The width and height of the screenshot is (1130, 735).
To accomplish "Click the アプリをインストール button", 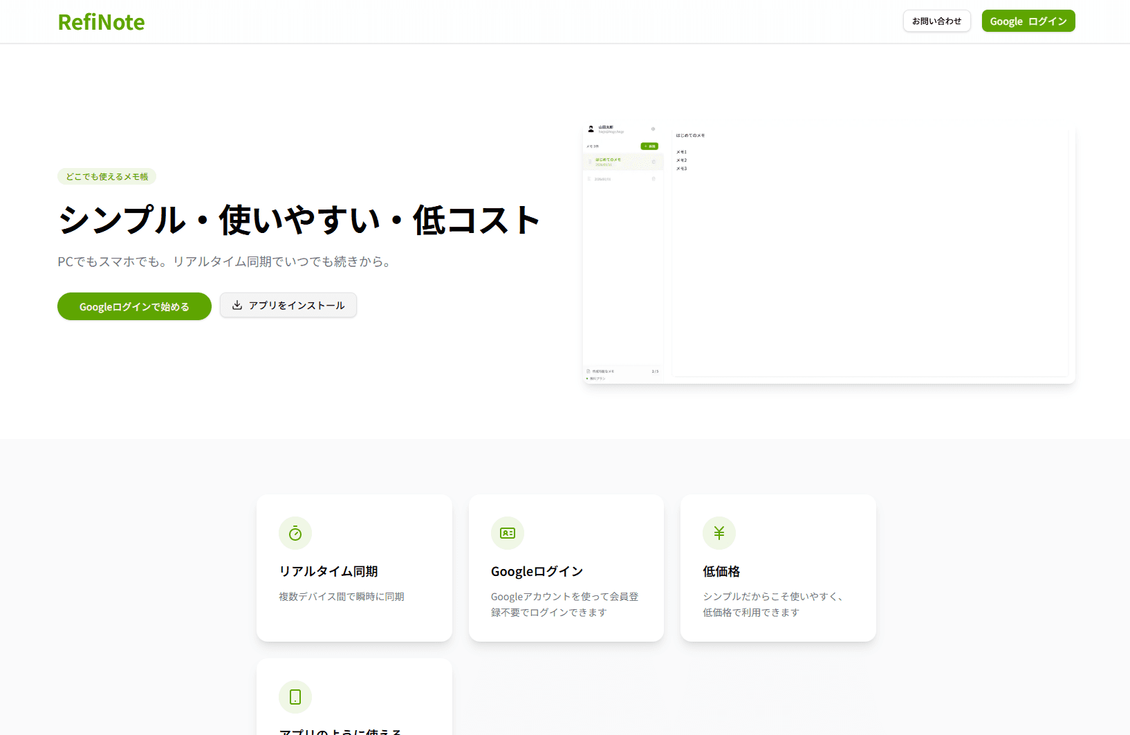I will click(288, 305).
